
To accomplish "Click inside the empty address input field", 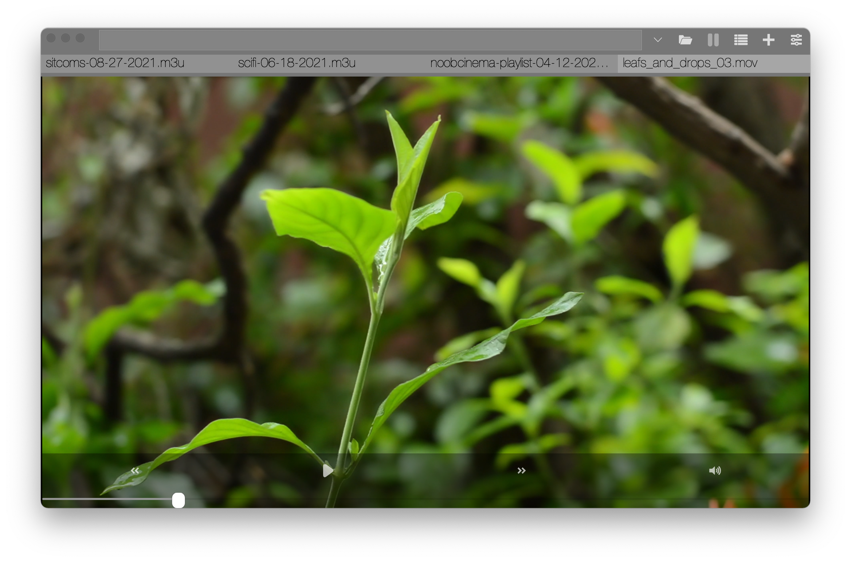I will [370, 40].
